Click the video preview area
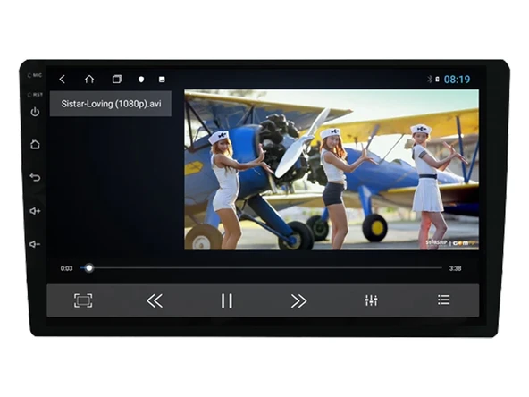This screenshot has width=529, height=397. pos(332,170)
